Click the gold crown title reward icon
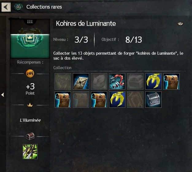Viewport: 192px width, 172px height. [30, 105]
